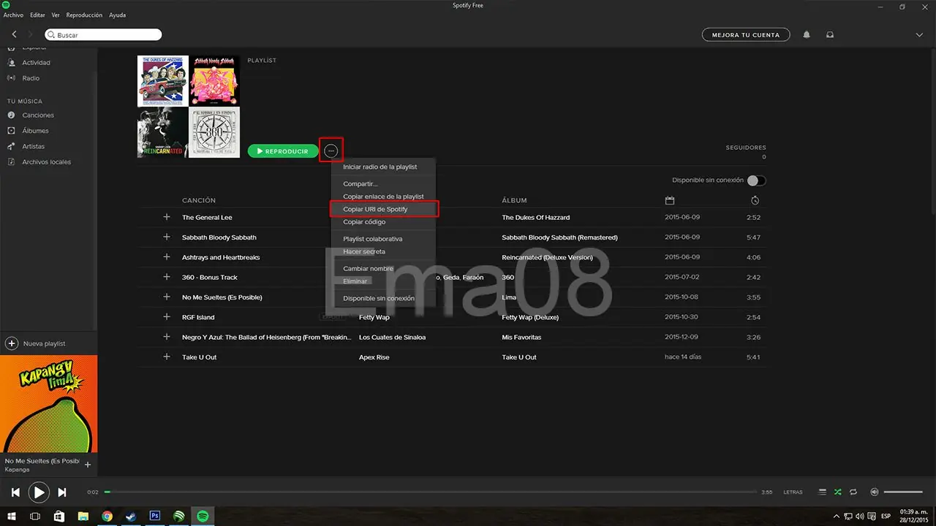Screen dimensions: 936x526
Task: Open artist Los Cuates de Sinaloa
Action: (x=392, y=337)
